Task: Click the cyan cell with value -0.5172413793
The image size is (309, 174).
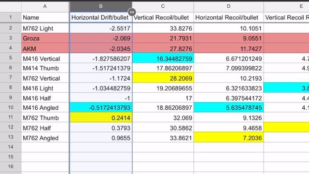Action: (x=101, y=108)
